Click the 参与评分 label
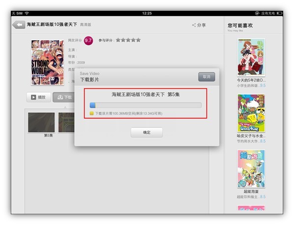The width and height of the screenshot is (294, 225). click(107, 40)
